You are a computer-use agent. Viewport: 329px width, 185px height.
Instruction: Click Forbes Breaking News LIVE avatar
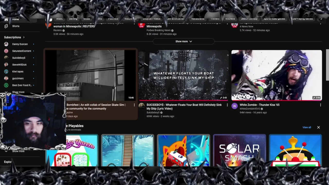(x=142, y=25)
